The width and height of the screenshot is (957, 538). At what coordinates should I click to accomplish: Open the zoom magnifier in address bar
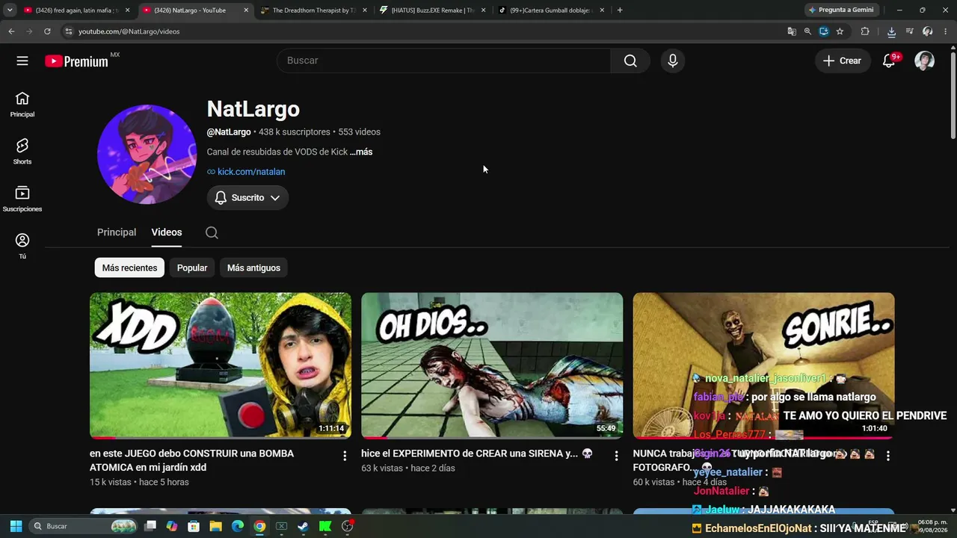click(x=807, y=31)
